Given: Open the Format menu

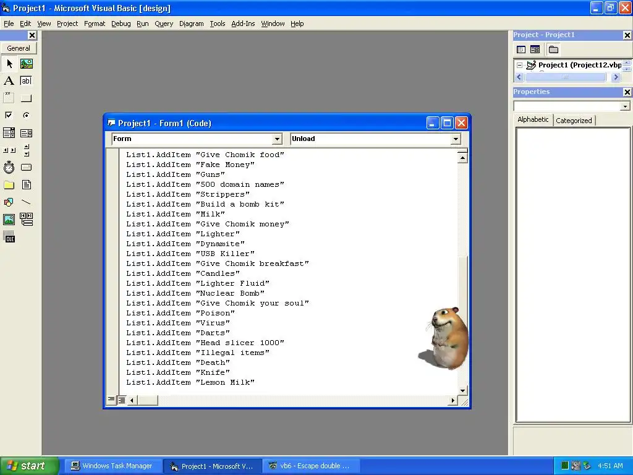Looking at the screenshot, I should tap(95, 24).
